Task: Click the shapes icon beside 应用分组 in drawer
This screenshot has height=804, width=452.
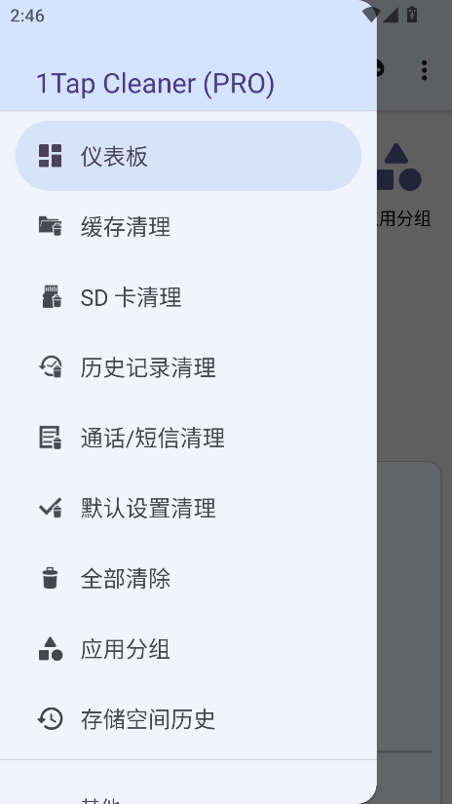Action: (51, 649)
